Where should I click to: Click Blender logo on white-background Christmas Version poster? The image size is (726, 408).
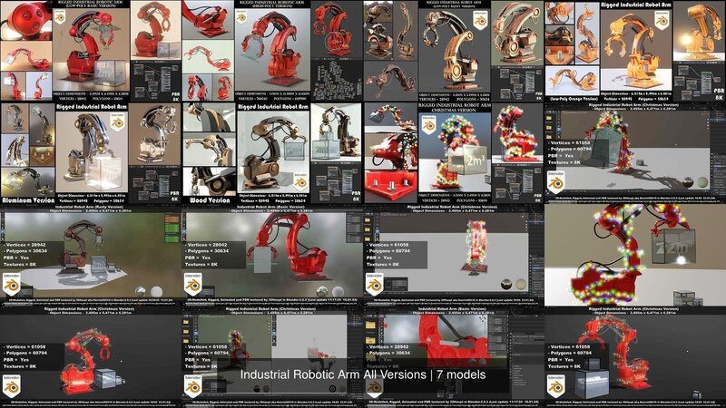(428, 125)
